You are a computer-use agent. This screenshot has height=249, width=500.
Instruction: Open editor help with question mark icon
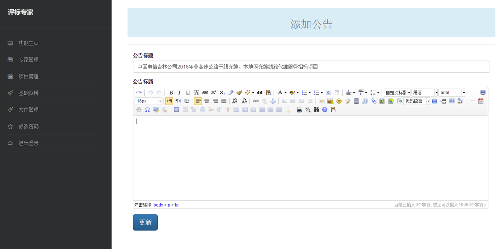325,110
